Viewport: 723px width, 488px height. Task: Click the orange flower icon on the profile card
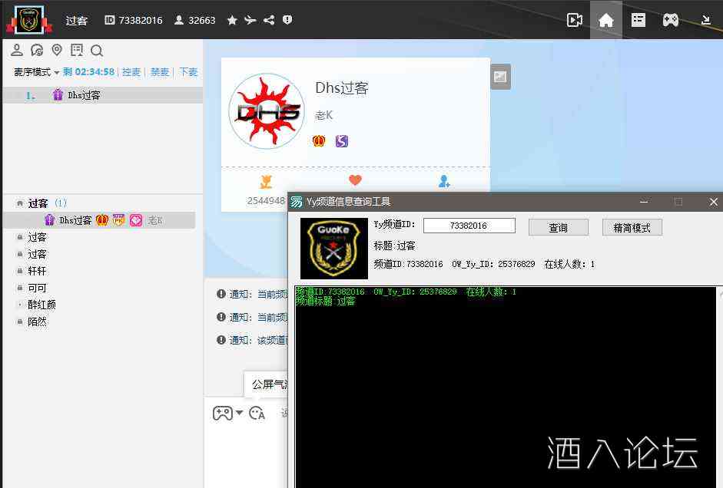point(266,181)
